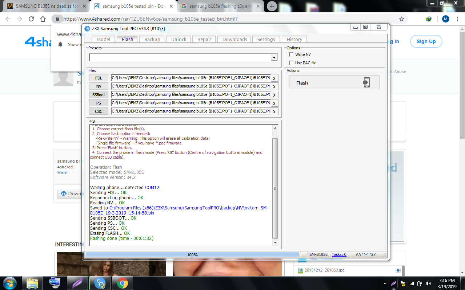Image resolution: width=465 pixels, height=290 pixels.
Task: Switch to the Google search browser tab
Action: pos(221,6)
